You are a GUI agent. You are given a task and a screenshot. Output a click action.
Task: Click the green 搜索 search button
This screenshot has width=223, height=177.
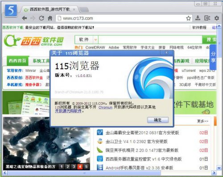(x=209, y=40)
